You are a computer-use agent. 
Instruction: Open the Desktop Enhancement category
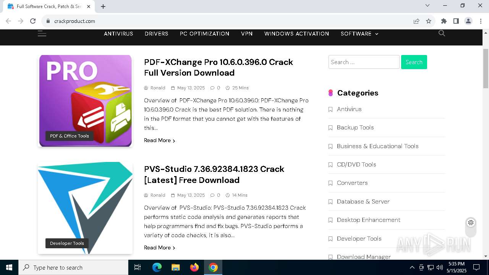tap(369, 220)
